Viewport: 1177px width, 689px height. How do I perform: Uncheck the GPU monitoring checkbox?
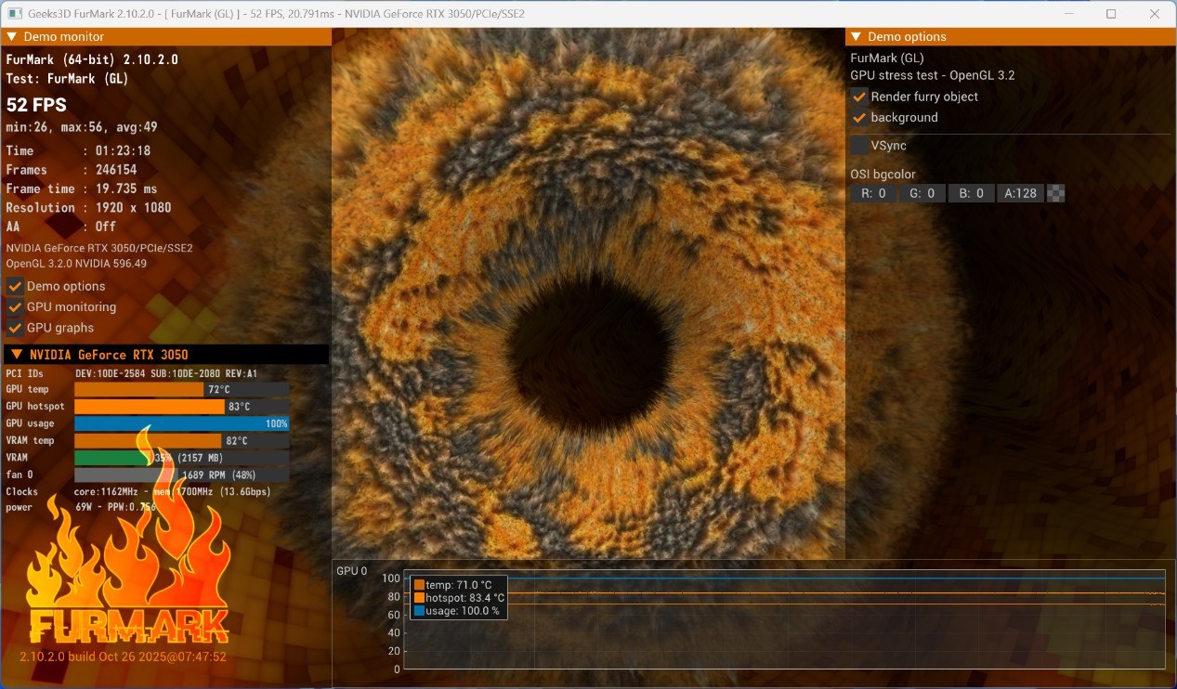click(15, 306)
